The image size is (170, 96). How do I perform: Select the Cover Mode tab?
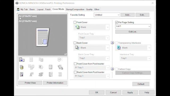point(58,9)
